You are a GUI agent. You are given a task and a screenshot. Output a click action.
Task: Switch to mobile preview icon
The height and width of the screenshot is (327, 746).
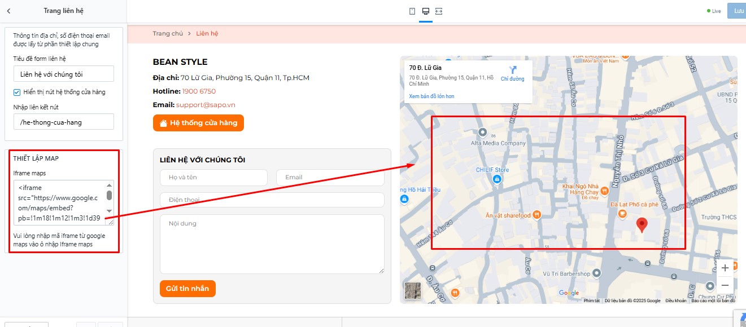point(412,11)
